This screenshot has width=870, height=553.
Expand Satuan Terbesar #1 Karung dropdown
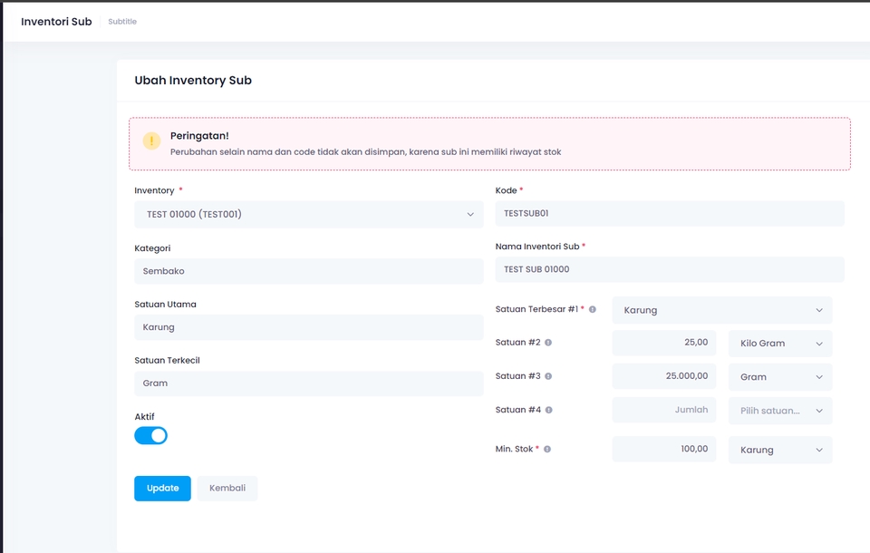tap(721, 310)
